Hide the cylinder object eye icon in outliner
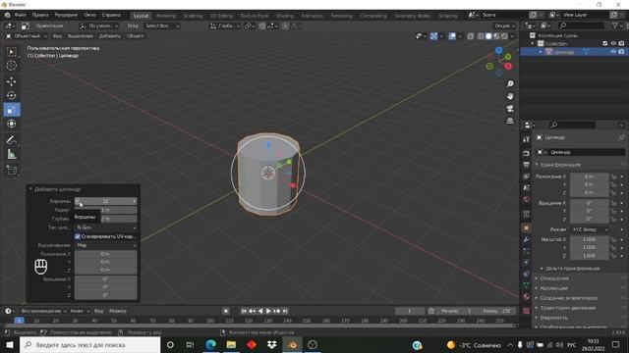 [x=613, y=52]
